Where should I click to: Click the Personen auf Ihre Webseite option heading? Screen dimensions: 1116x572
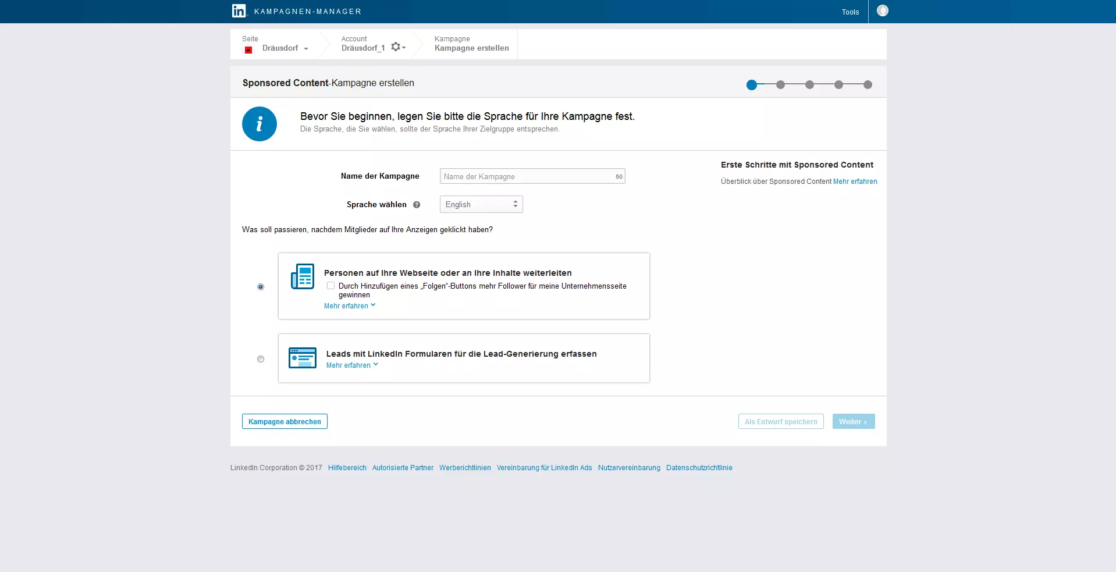[x=448, y=273]
